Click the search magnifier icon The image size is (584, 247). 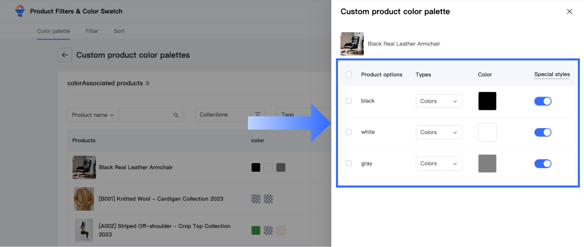pos(176,115)
